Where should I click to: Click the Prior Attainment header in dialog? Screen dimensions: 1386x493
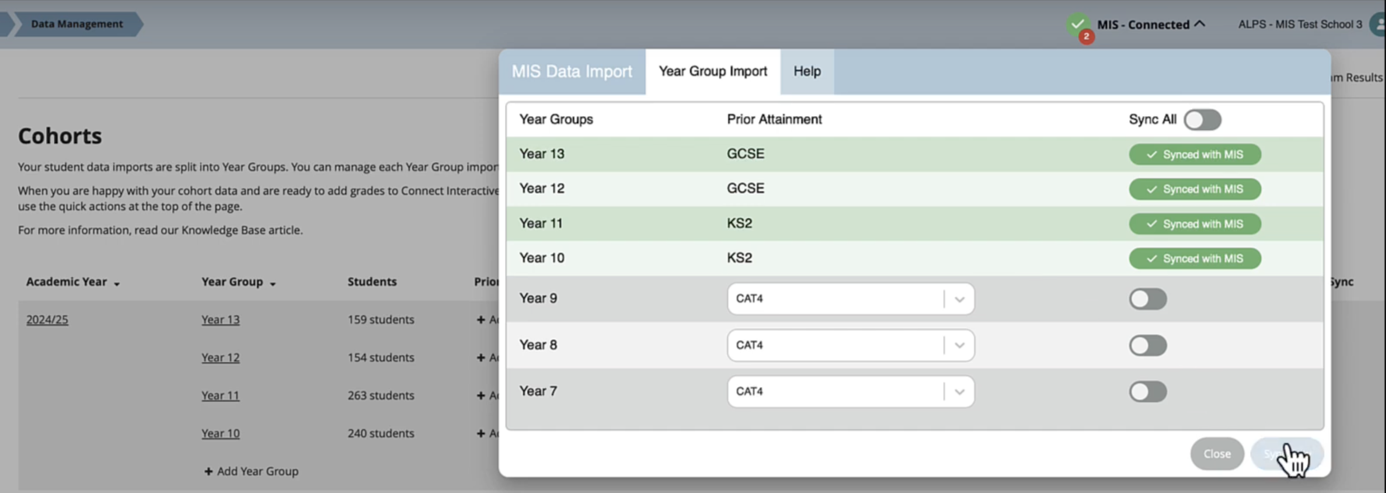774,120
